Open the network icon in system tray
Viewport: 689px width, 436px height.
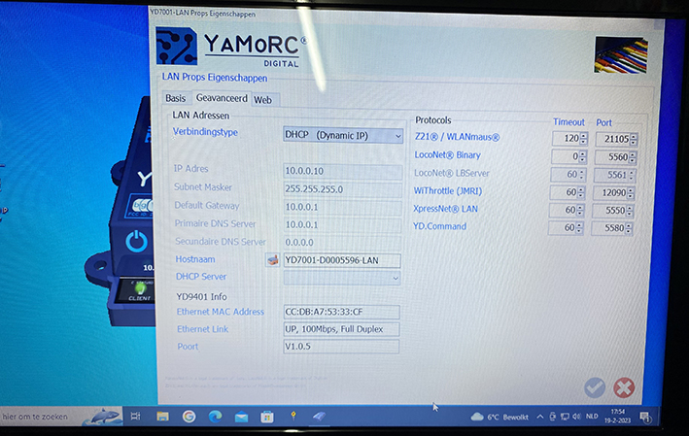pyautogui.click(x=565, y=417)
